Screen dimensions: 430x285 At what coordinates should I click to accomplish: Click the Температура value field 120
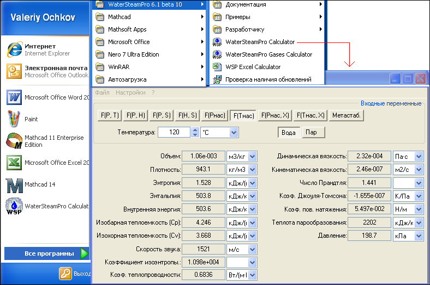tap(174, 132)
